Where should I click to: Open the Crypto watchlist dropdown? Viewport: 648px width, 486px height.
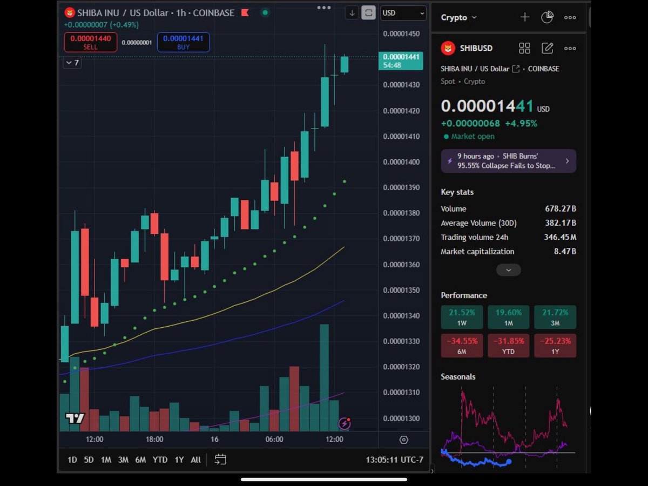[x=459, y=17]
